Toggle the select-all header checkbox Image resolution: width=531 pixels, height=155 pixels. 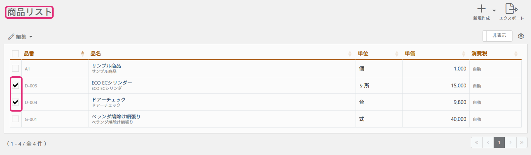click(x=16, y=54)
